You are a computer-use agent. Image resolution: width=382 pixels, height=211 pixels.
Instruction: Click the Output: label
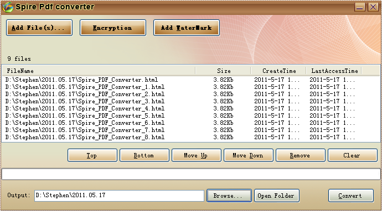pyautogui.click(x=19, y=195)
